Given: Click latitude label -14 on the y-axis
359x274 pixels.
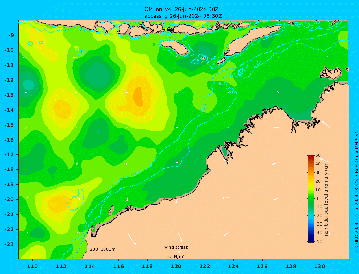Looking at the screenshot, I should coord(9,110).
